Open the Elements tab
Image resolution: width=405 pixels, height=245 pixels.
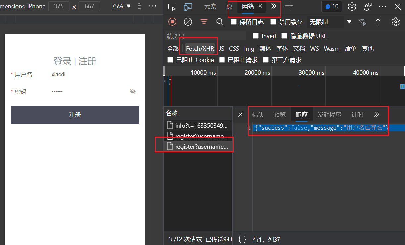coord(210,6)
